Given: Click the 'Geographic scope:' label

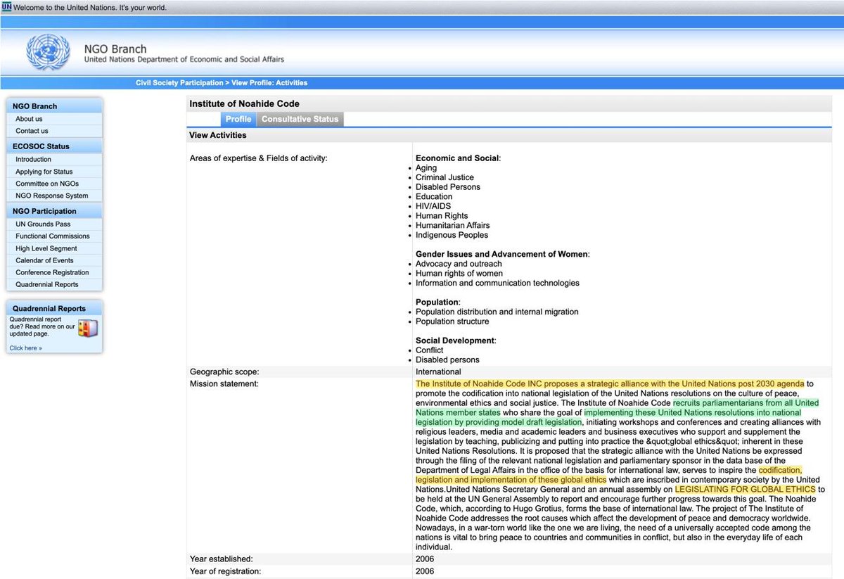Looking at the screenshot, I should (224, 371).
